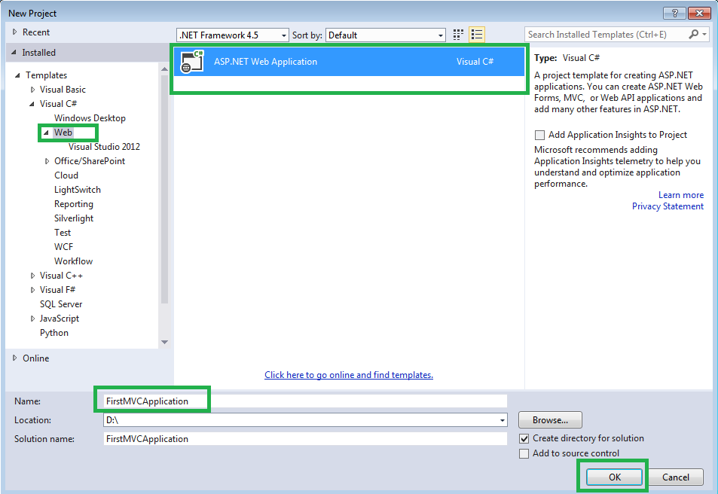718x494 pixels.
Task: Click the Cancel button
Action: coord(675,477)
